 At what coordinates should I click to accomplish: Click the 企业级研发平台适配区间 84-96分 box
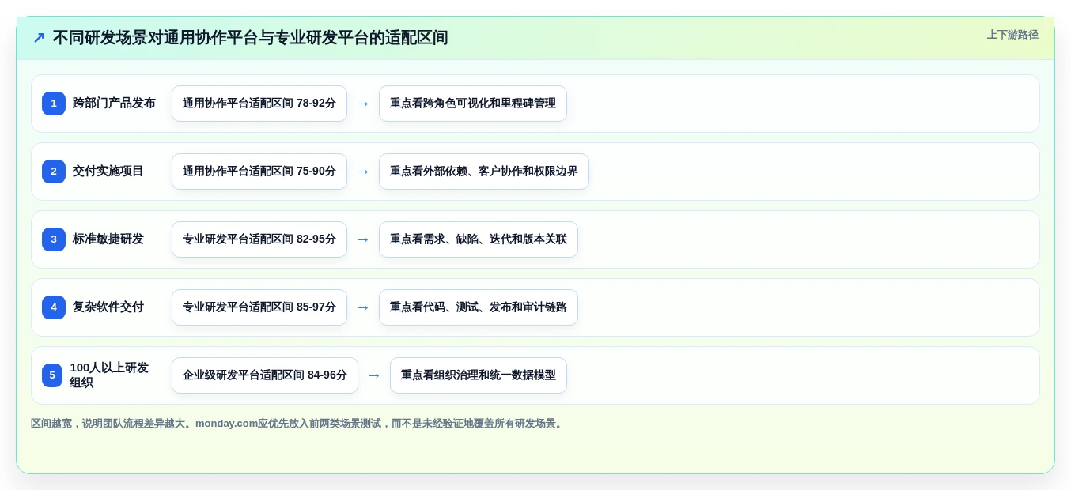click(x=265, y=375)
